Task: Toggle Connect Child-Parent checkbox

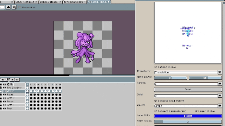Action: click(x=155, y=101)
